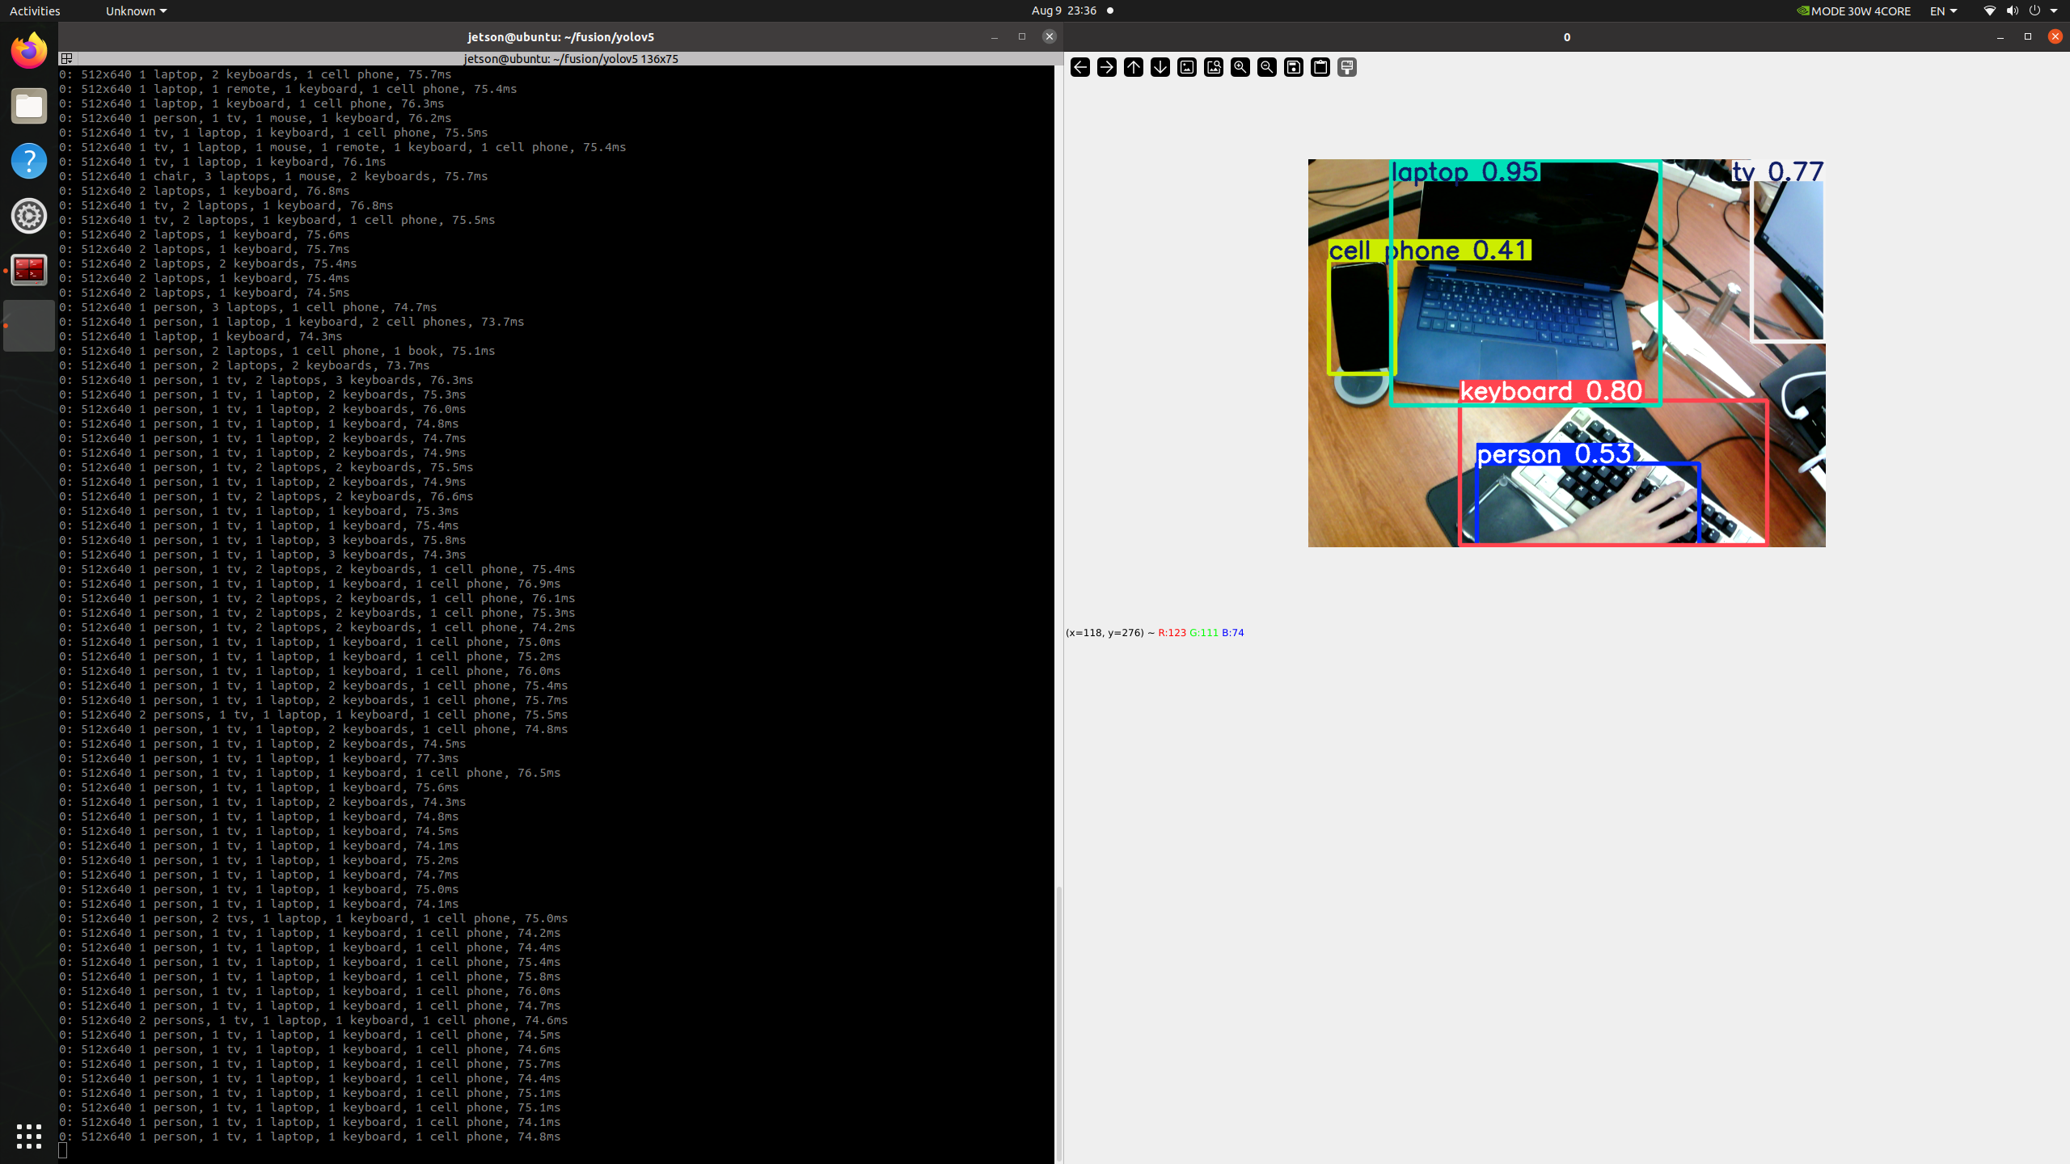Screen dimensions: 2070x1164
Task: Launch Firefox from the dock
Action: (x=29, y=51)
